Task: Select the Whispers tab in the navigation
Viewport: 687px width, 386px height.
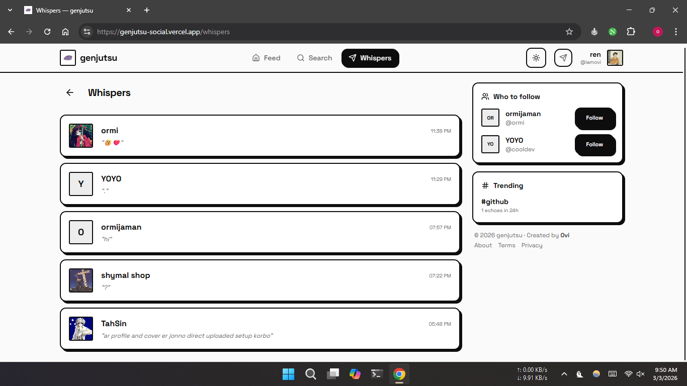Action: (370, 58)
